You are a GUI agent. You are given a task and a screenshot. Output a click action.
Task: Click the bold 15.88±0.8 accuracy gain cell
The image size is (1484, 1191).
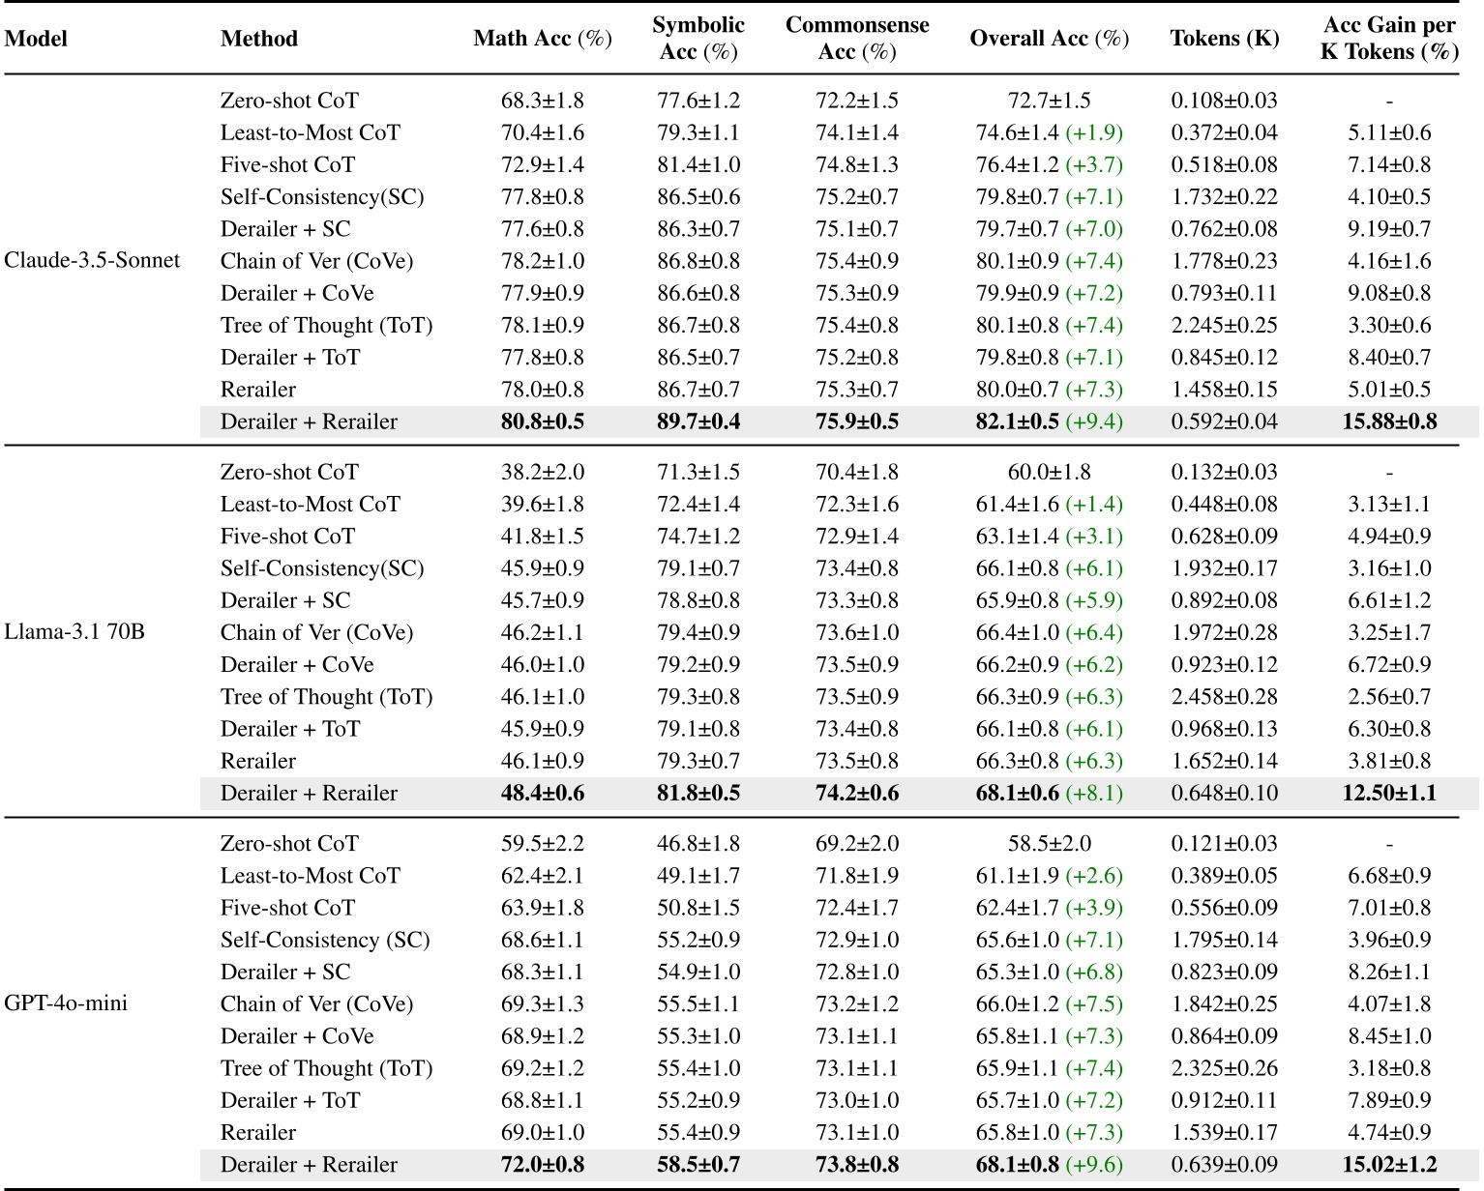[x=1388, y=421]
